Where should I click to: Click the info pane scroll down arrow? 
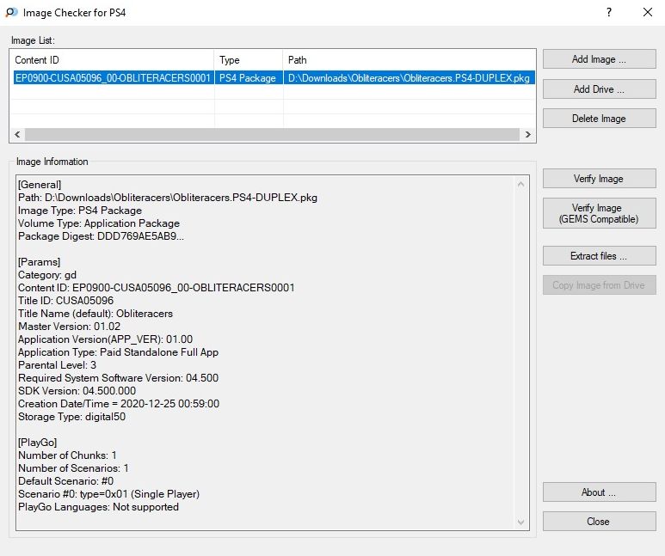point(521,522)
